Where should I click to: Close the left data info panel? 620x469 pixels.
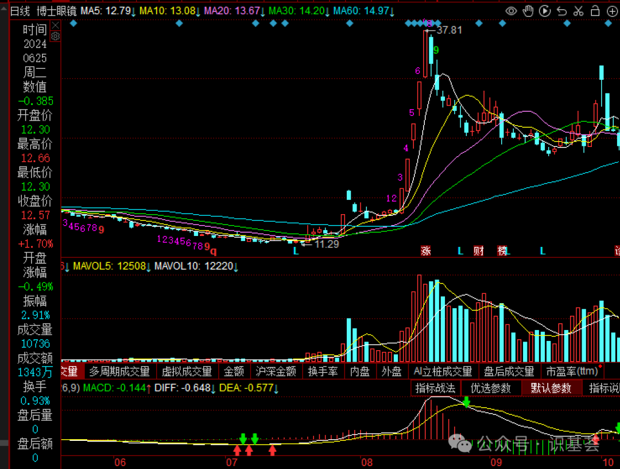(x=55, y=25)
